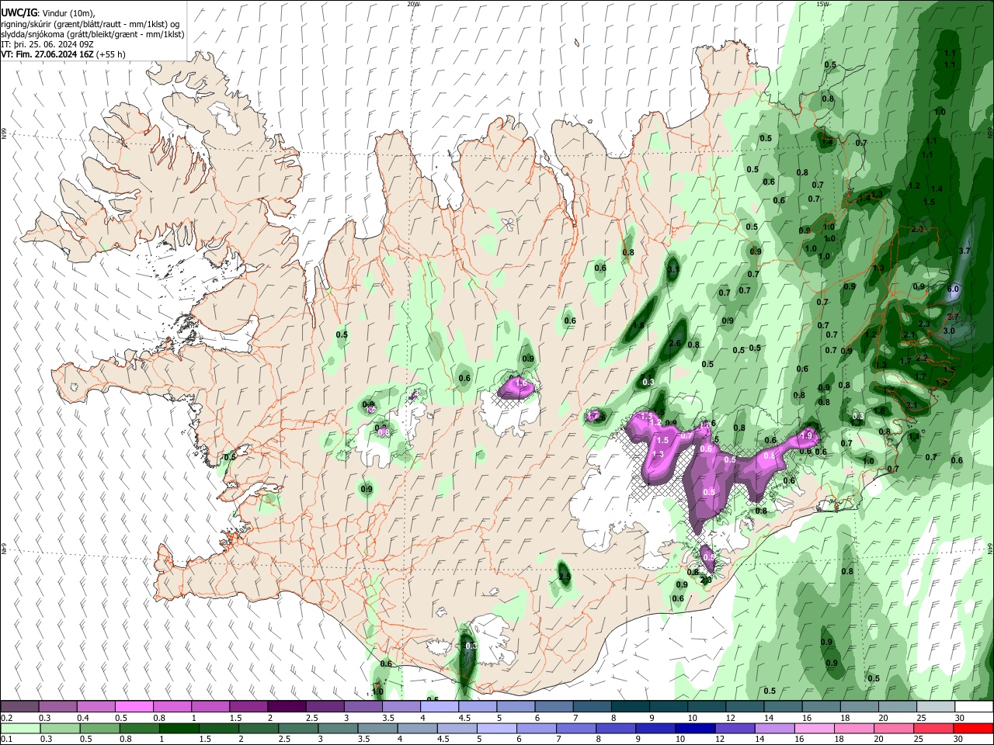The width and height of the screenshot is (994, 745).
Task: Click the lower legend row swatch labelled 4
Action: click(417, 728)
